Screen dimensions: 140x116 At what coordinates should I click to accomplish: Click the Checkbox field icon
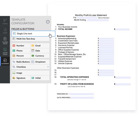(x=14, y=67)
